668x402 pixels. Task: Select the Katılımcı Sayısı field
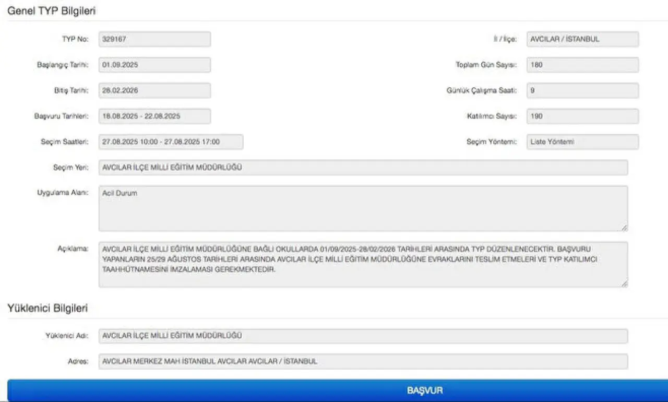tap(582, 116)
